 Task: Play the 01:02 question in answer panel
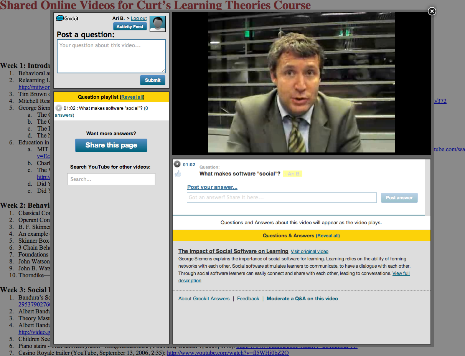click(x=177, y=164)
